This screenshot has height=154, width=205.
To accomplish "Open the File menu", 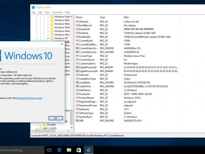I will [34, 12].
